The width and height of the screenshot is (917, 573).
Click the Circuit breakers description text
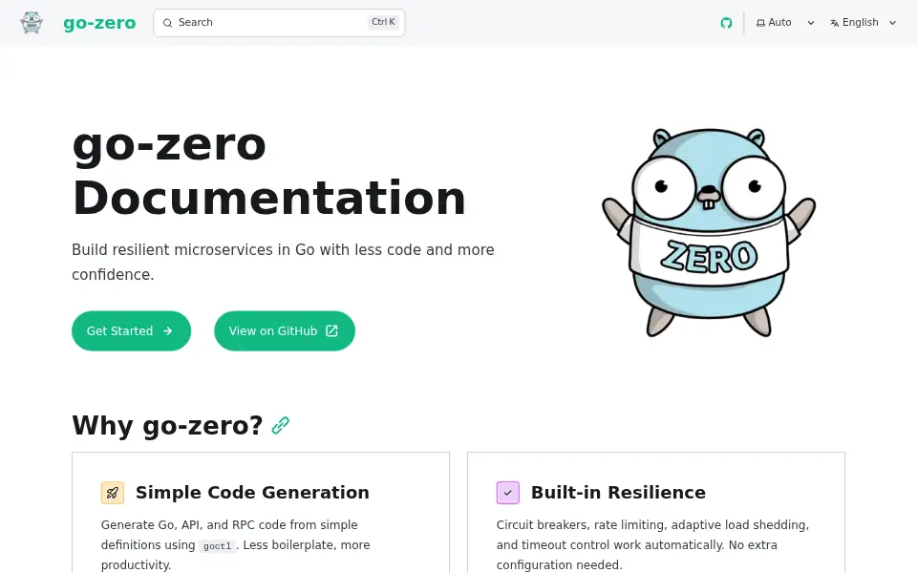pos(652,545)
